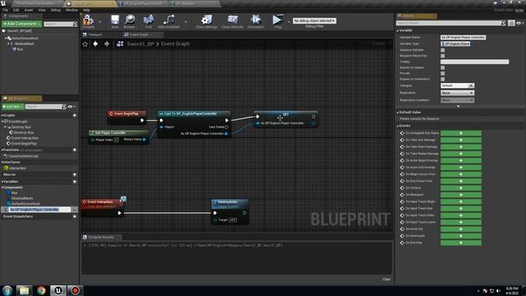
Task: Click the Chrome icon in the taskbar
Action: [x=41, y=290]
